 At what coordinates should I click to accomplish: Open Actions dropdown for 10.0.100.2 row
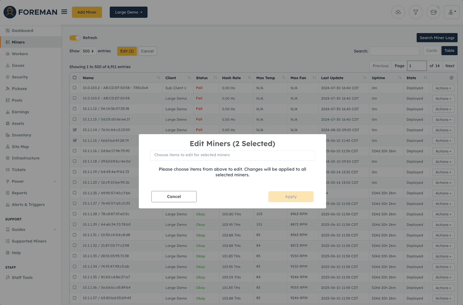pyautogui.click(x=443, y=88)
